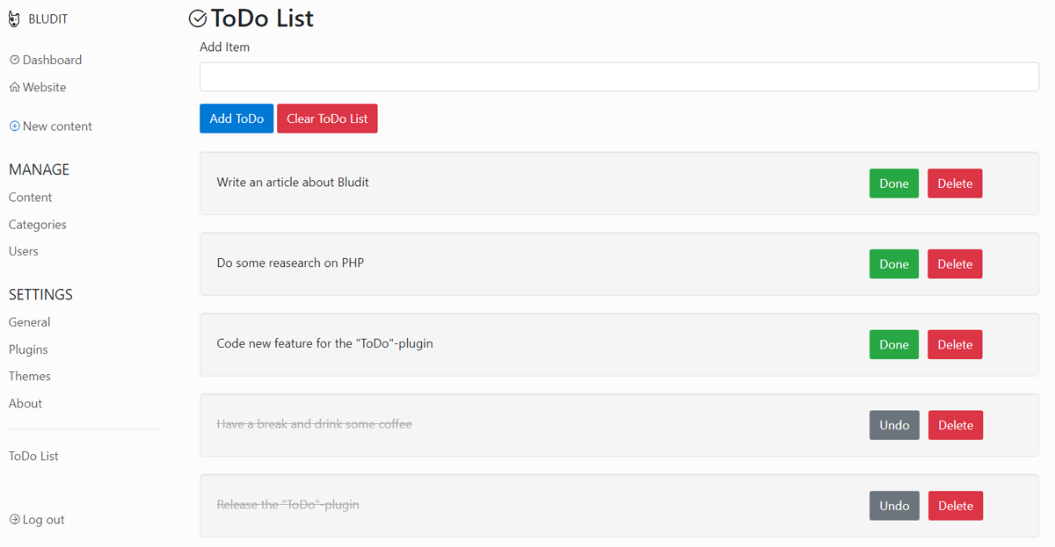Undo the Release the "ToDo"-plugin item

coord(893,506)
